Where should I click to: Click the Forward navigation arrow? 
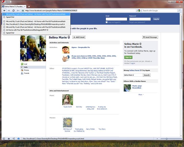click(9, 11)
